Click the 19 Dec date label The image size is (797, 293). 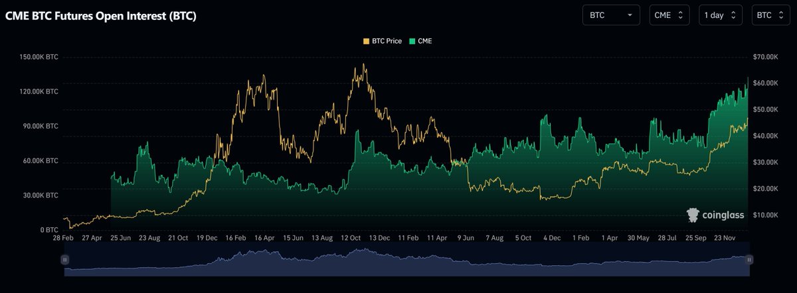coord(208,237)
